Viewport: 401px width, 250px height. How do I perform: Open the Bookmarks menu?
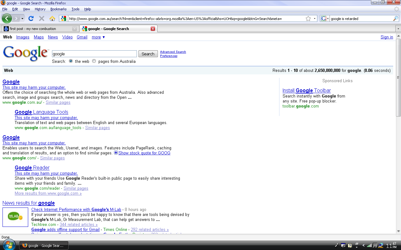click(x=58, y=9)
